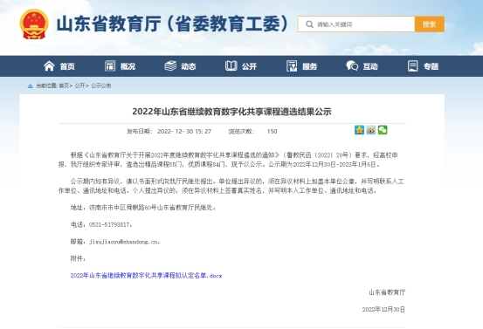Click the email address jixujiaoyu@shandong.cn
The width and height of the screenshot is (483, 329).
(x=124, y=242)
